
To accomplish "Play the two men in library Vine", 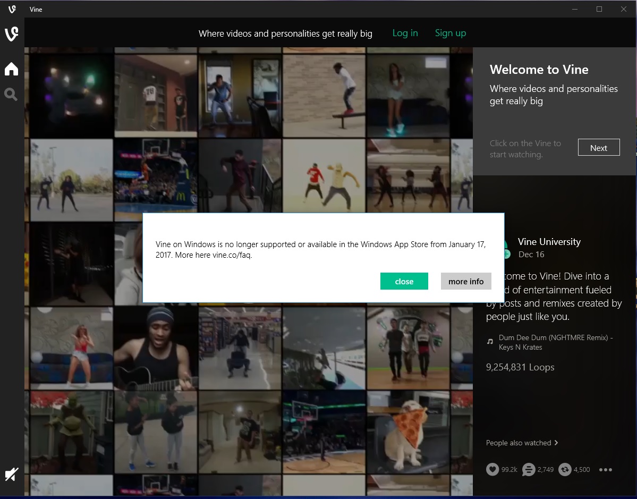I will (156, 96).
